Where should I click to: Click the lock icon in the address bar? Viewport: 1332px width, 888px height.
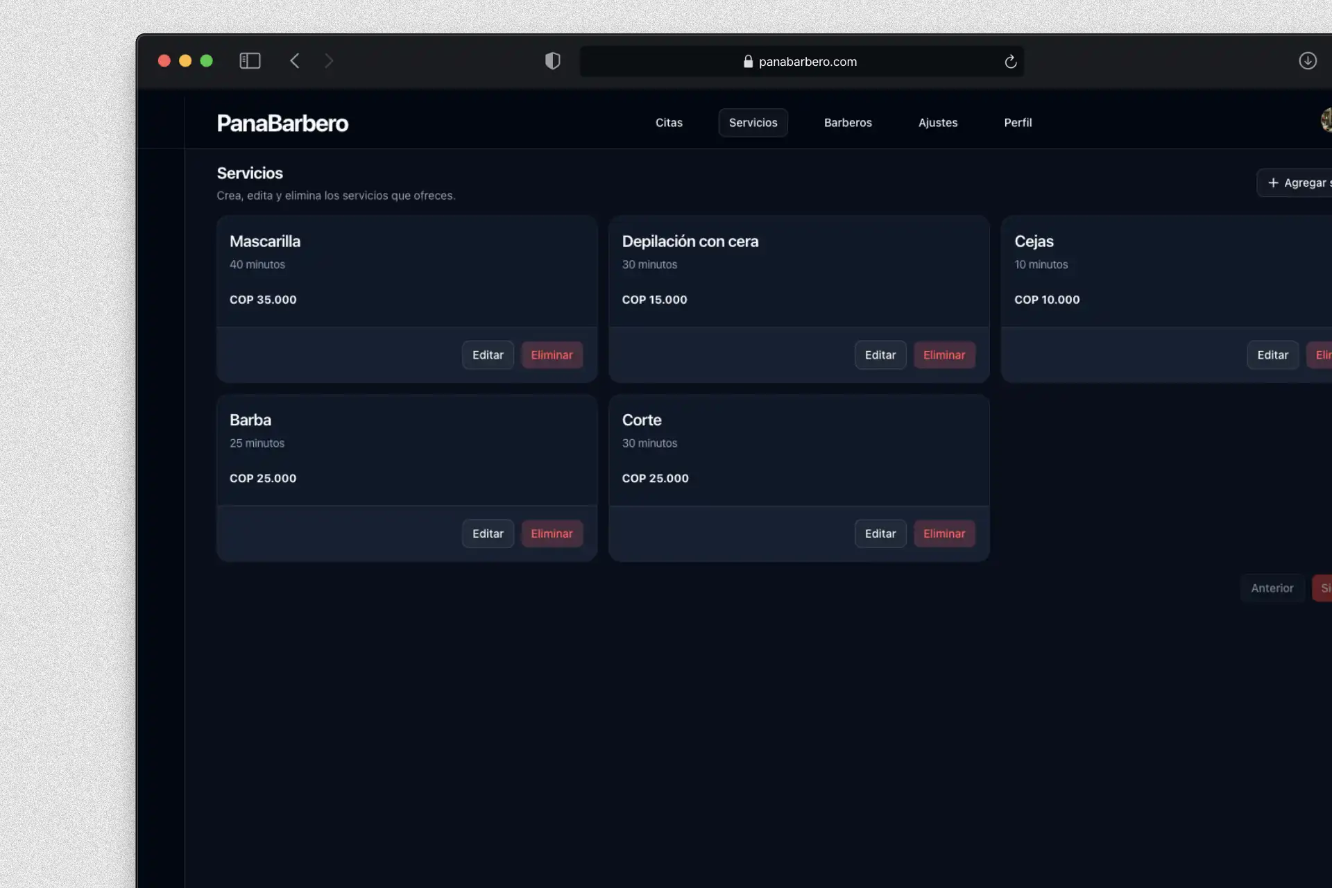click(x=748, y=61)
